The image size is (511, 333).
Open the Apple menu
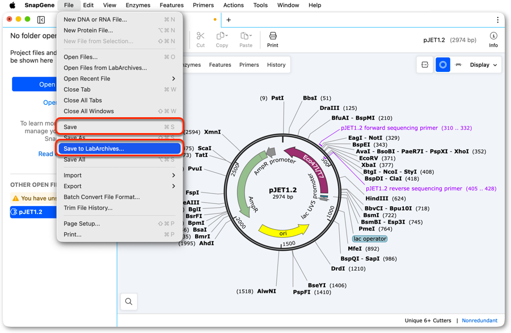[12, 5]
